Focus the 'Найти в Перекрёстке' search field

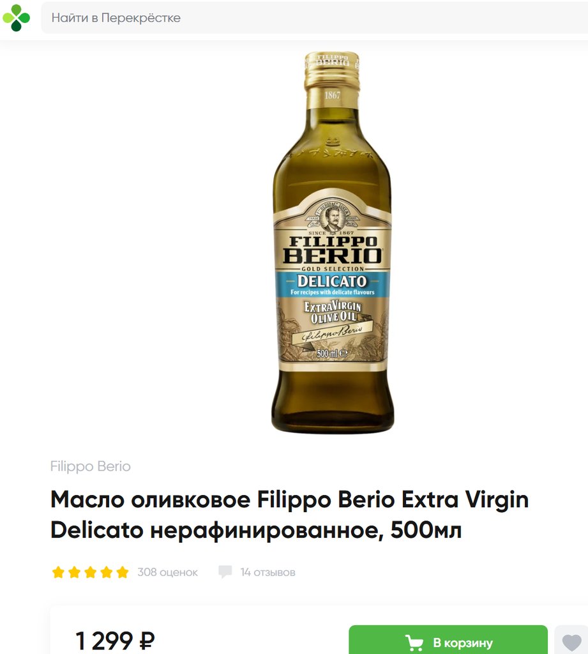pyautogui.click(x=313, y=18)
